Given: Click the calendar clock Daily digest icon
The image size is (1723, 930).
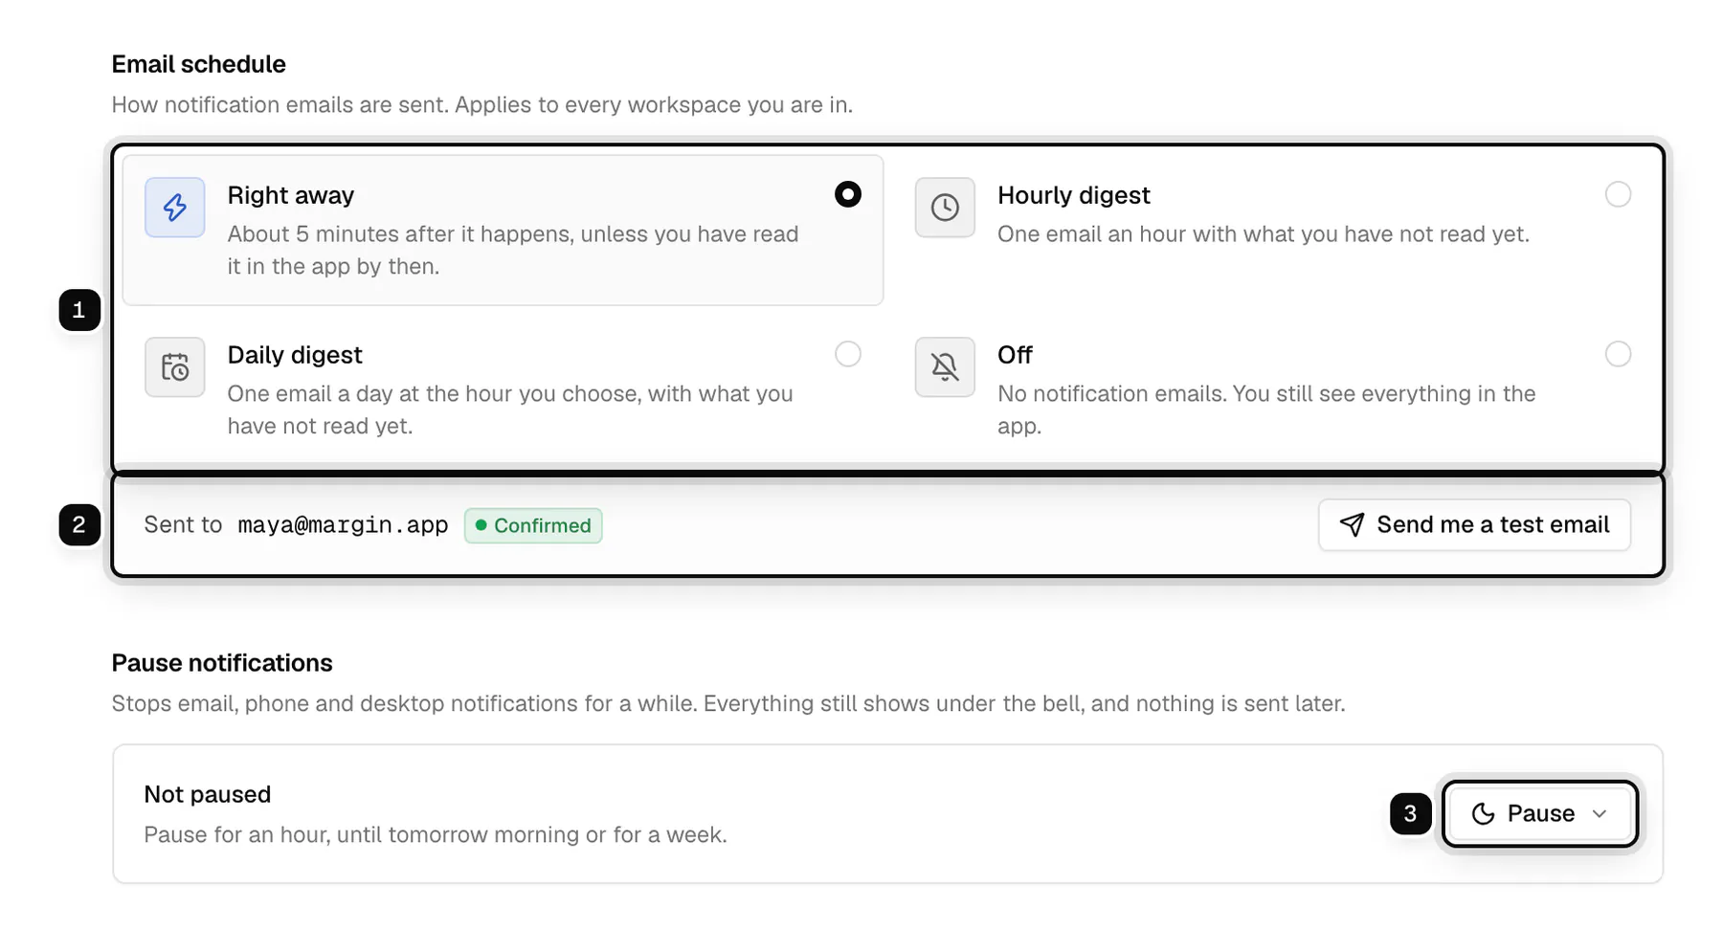Looking at the screenshot, I should [x=175, y=366].
